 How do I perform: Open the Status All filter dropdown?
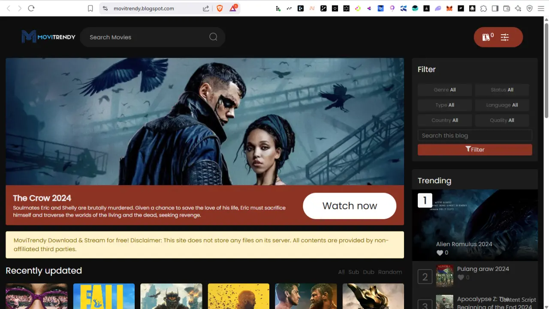point(502,90)
